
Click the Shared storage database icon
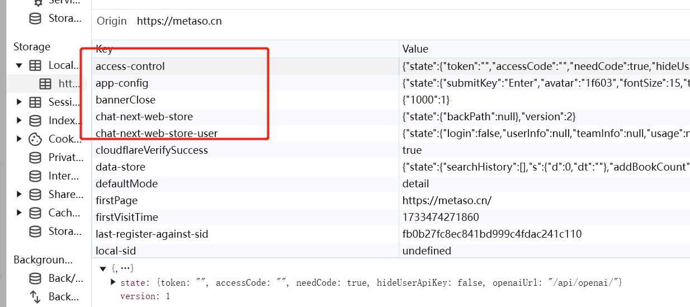[x=35, y=195]
